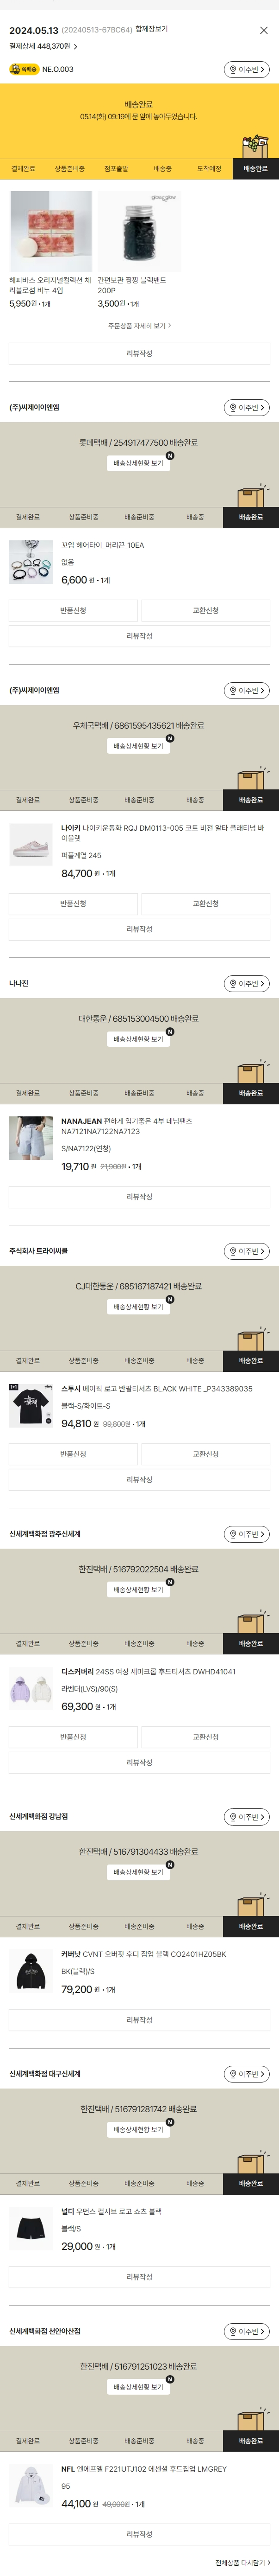Open Nike sneaker product thumbnail
This screenshot has width=279, height=2576.
tap(31, 843)
